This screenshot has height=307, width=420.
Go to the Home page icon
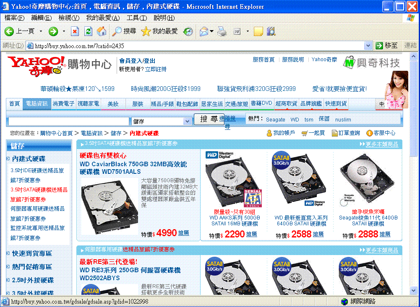coord(102,31)
